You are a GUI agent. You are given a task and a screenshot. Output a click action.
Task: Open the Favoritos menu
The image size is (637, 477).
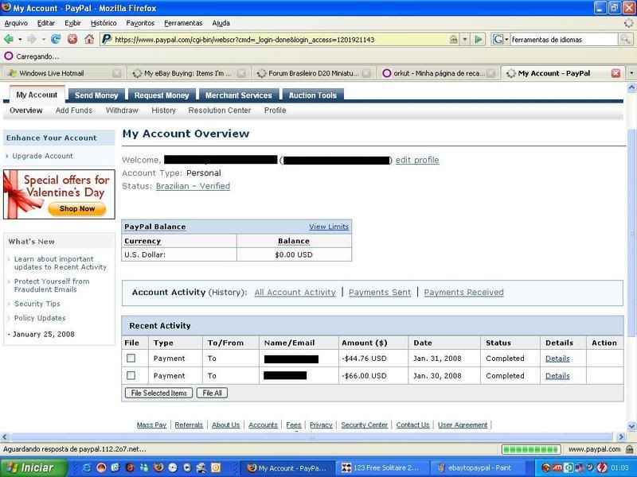[140, 23]
